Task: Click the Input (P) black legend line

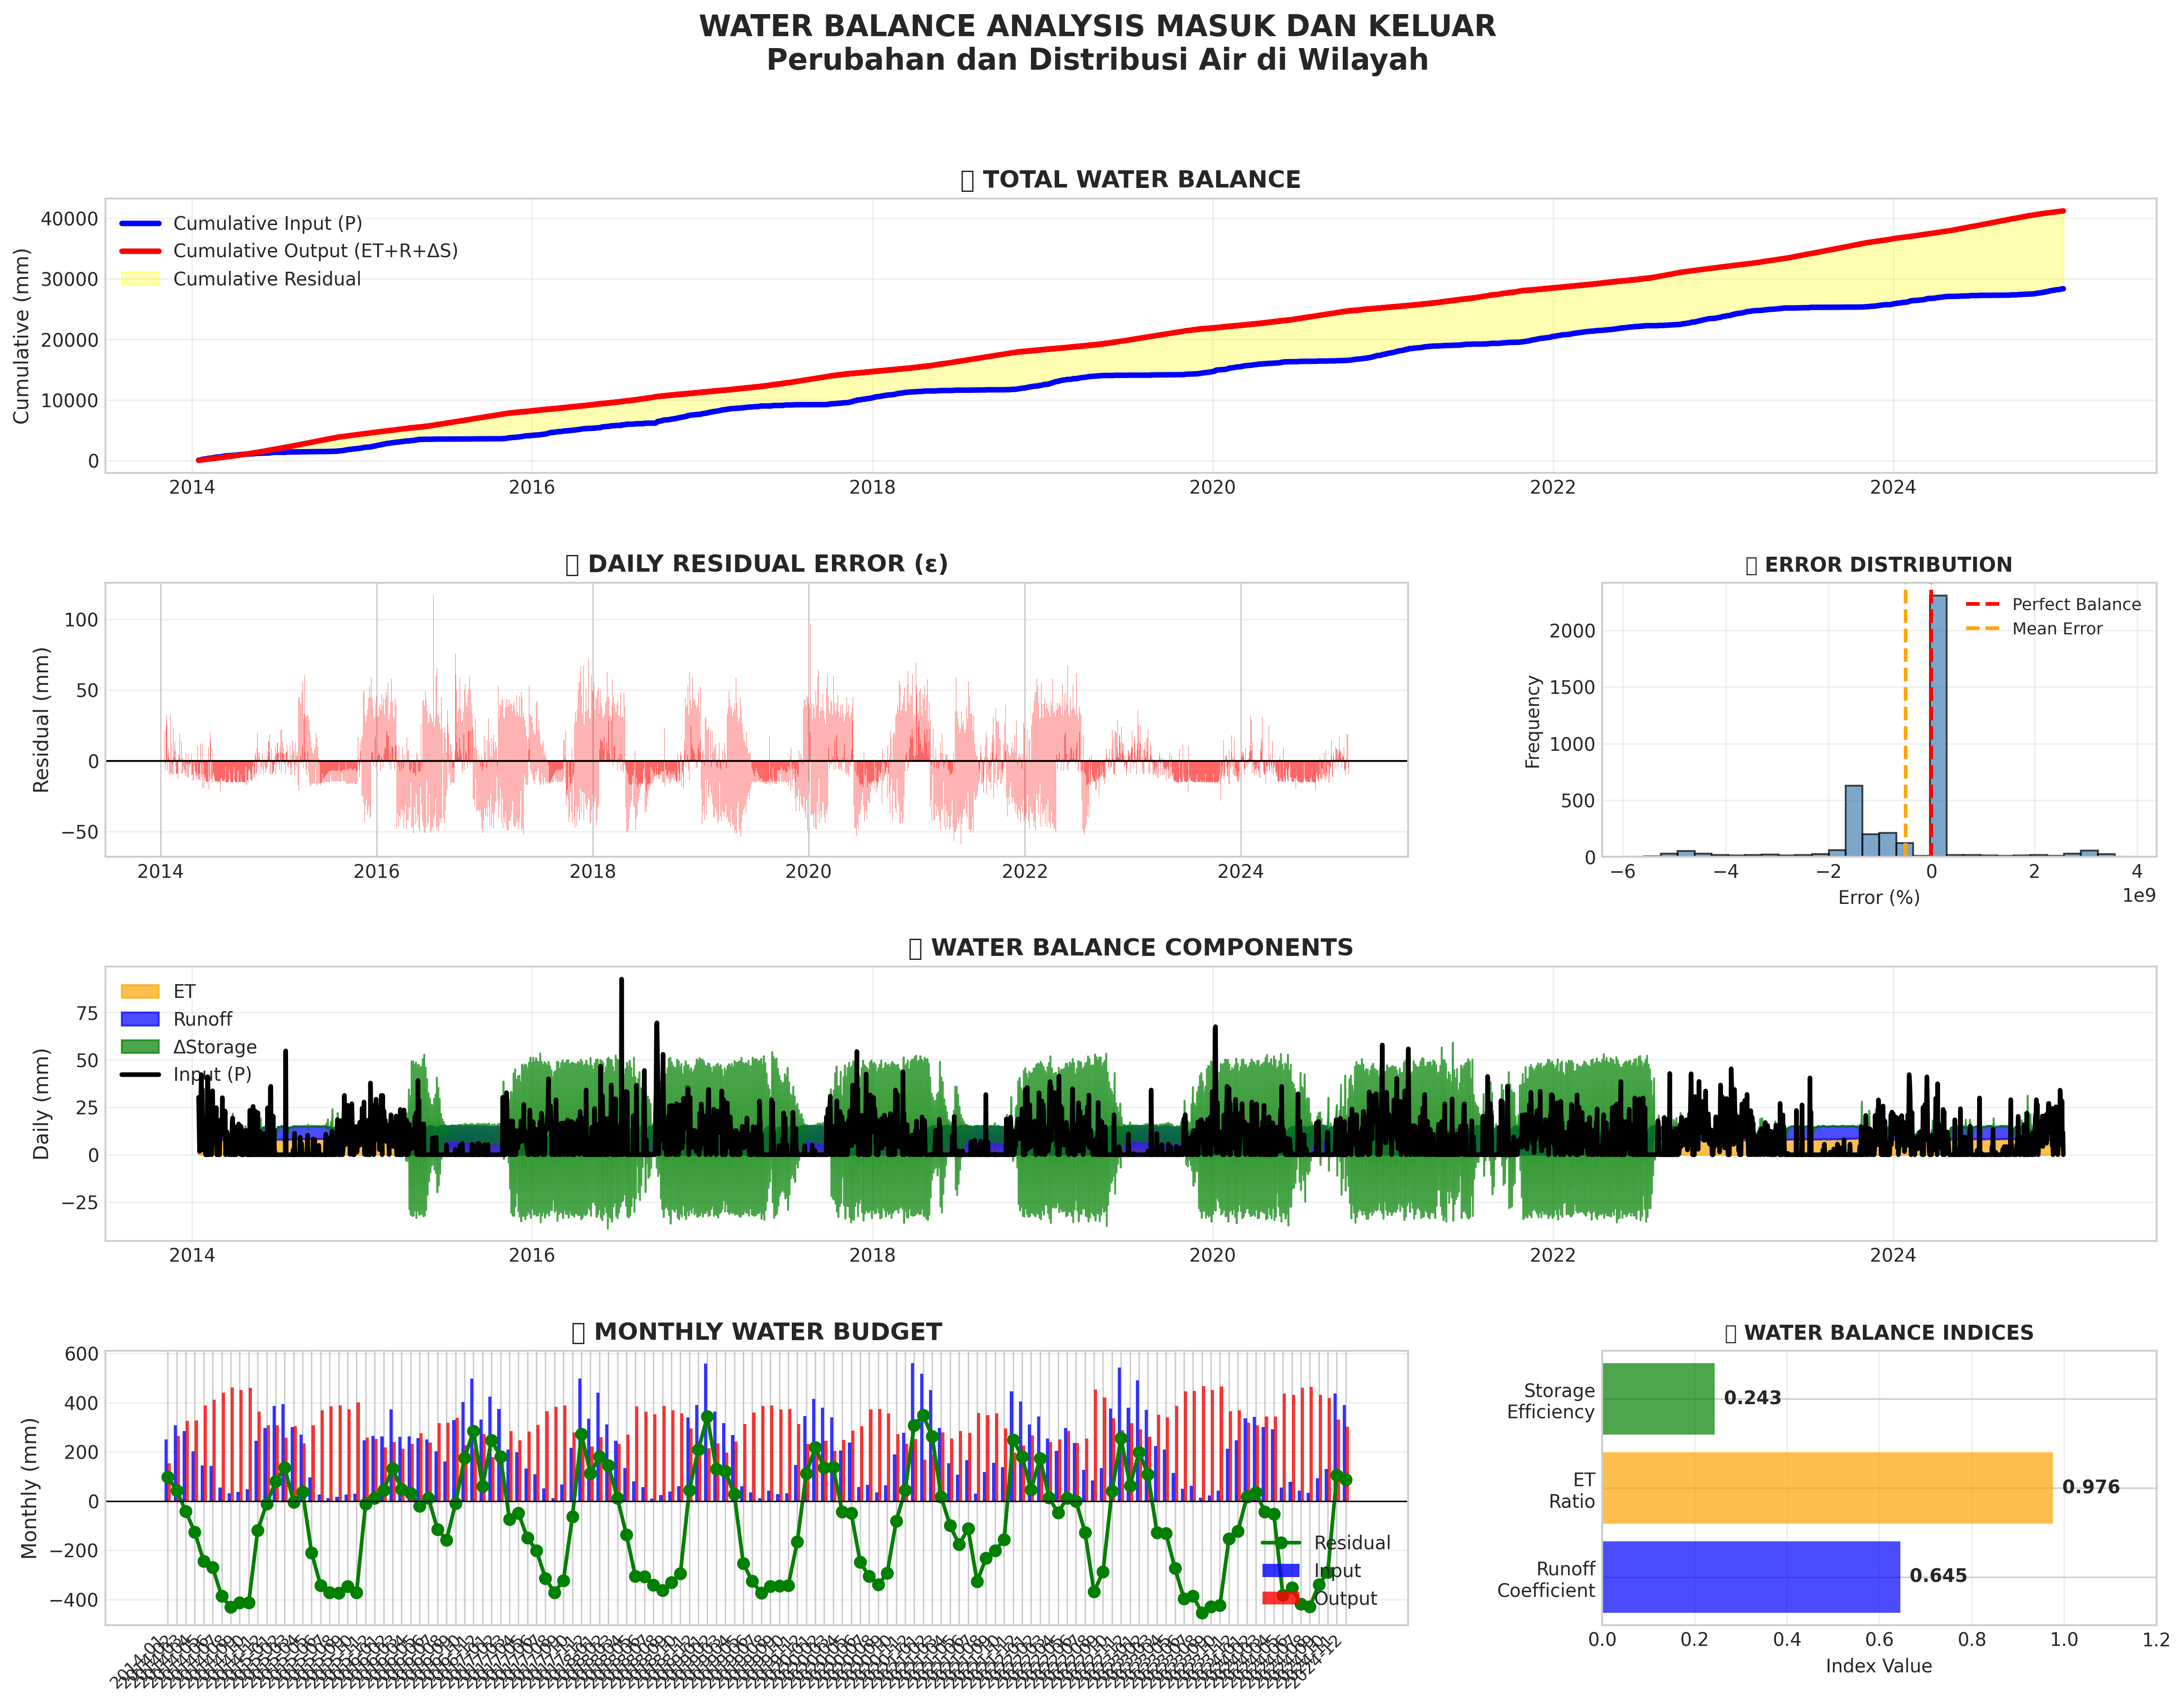Action: click(x=140, y=1074)
